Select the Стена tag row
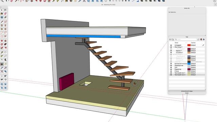 (x=187, y=71)
